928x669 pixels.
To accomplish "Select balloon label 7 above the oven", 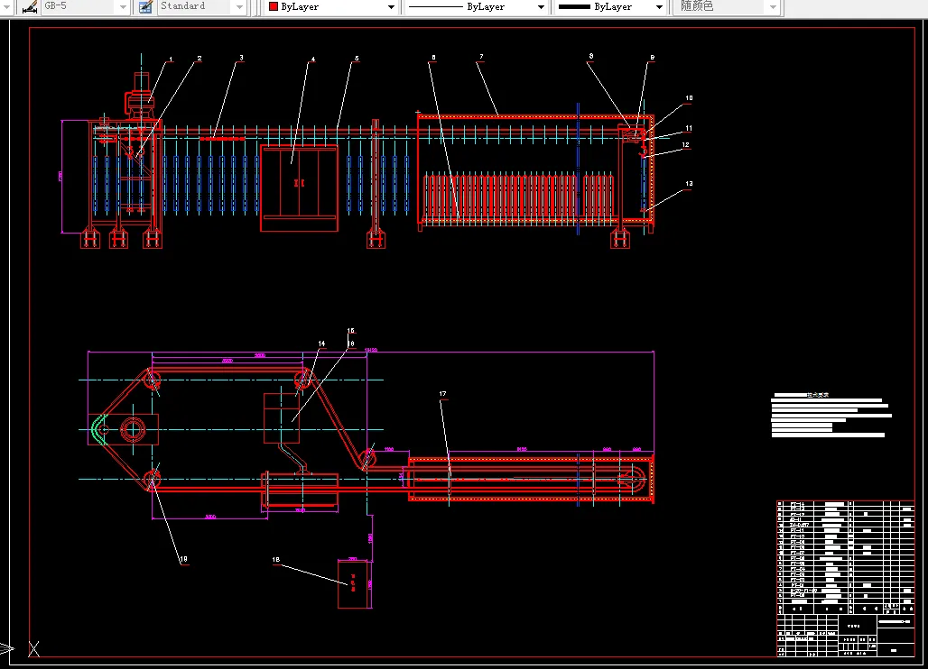I will pyautogui.click(x=481, y=57).
